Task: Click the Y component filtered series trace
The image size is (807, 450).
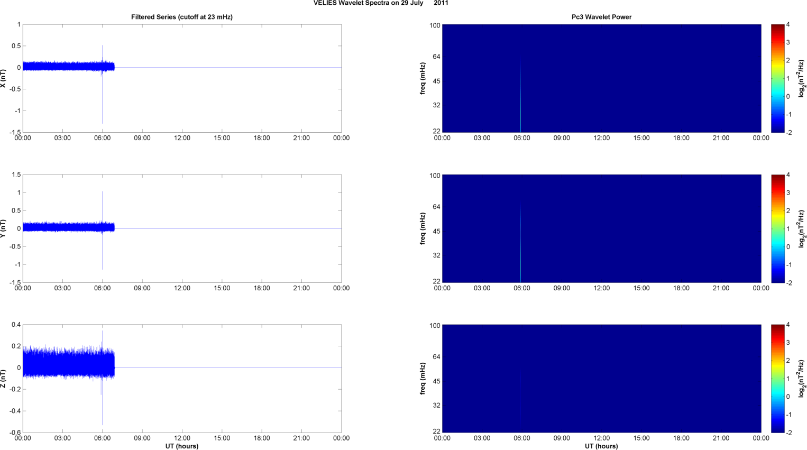Action: click(68, 227)
